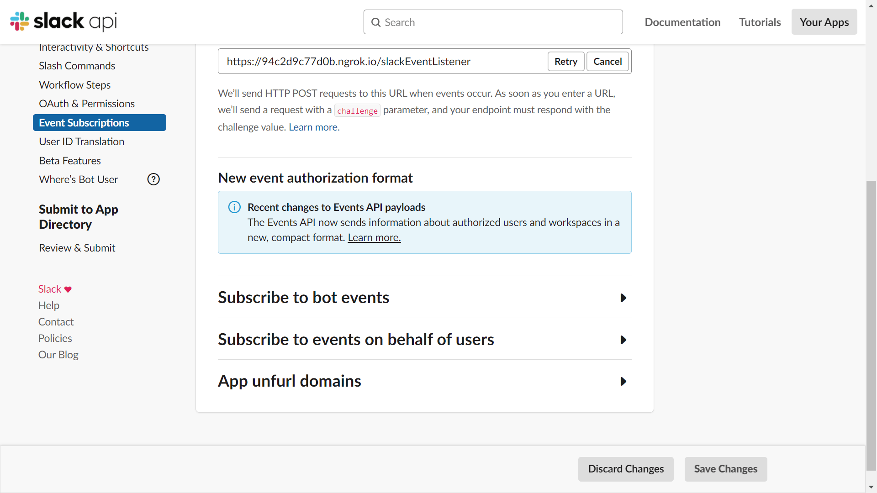877x493 pixels.
Task: Open Review & Submit page
Action: pyautogui.click(x=77, y=248)
